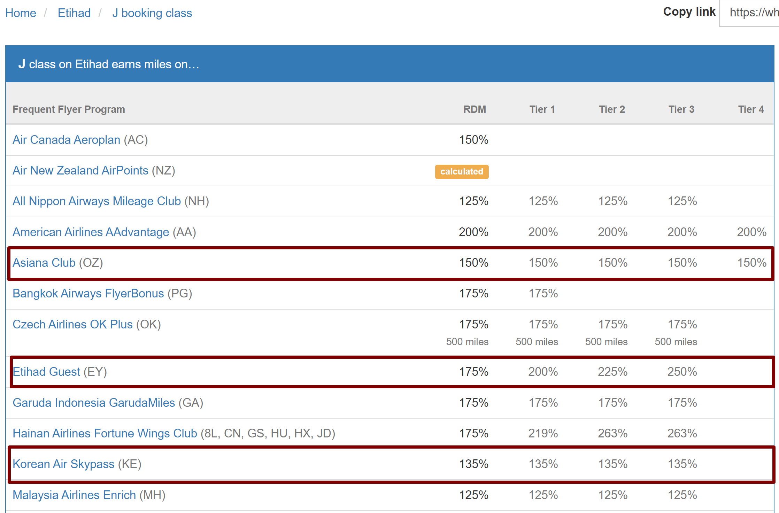The height and width of the screenshot is (513, 779).
Task: Open the Etihad breadcrumb link
Action: (x=74, y=13)
